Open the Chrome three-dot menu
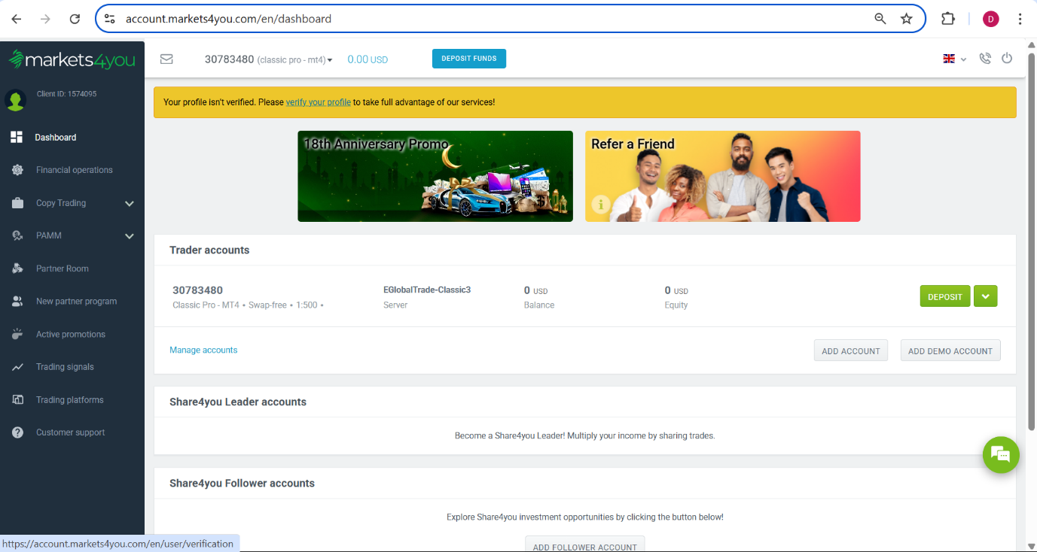 [x=1020, y=19]
